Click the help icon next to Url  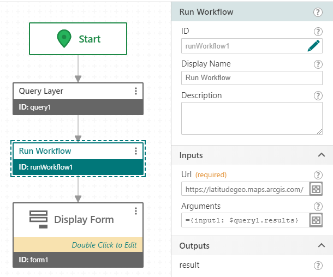(318, 175)
